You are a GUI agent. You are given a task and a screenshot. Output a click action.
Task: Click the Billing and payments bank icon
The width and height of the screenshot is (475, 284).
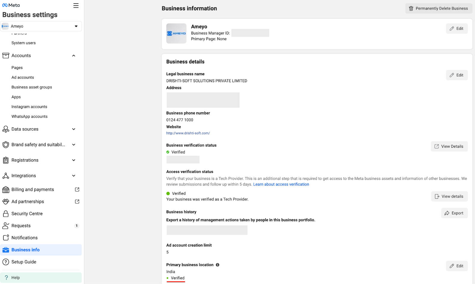(x=6, y=190)
